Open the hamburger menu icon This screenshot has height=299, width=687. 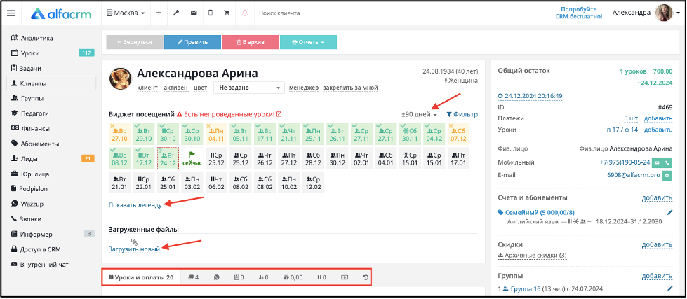11,13
